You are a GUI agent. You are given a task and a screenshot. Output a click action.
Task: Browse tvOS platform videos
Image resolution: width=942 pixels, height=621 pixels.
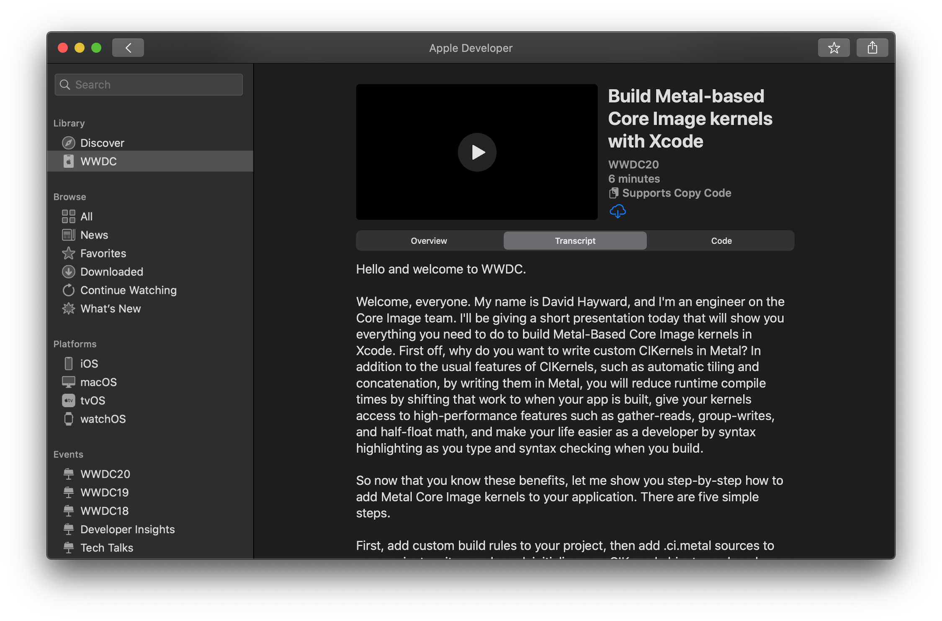[93, 400]
